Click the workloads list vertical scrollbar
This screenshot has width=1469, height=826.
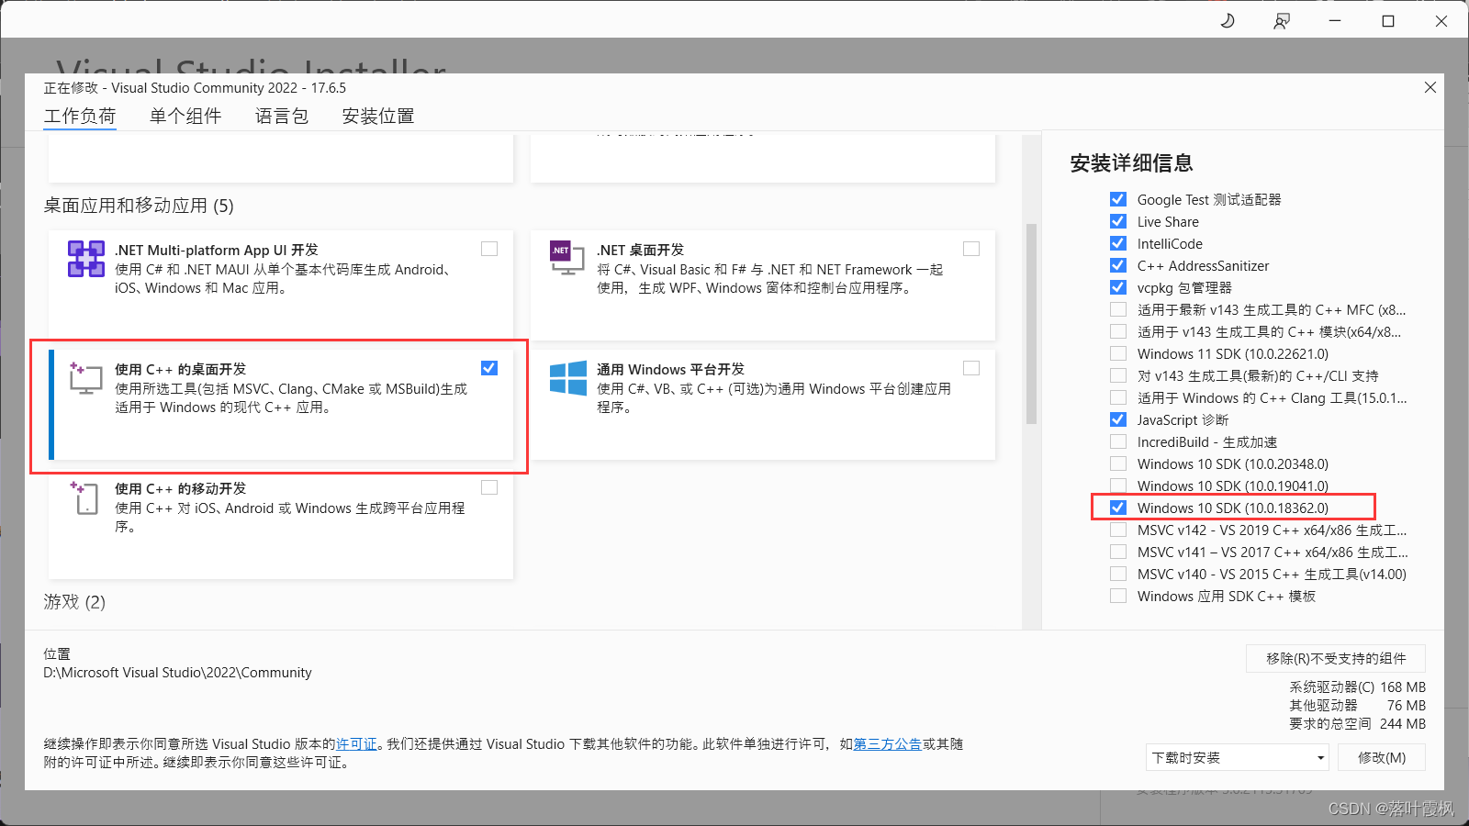(1031, 323)
